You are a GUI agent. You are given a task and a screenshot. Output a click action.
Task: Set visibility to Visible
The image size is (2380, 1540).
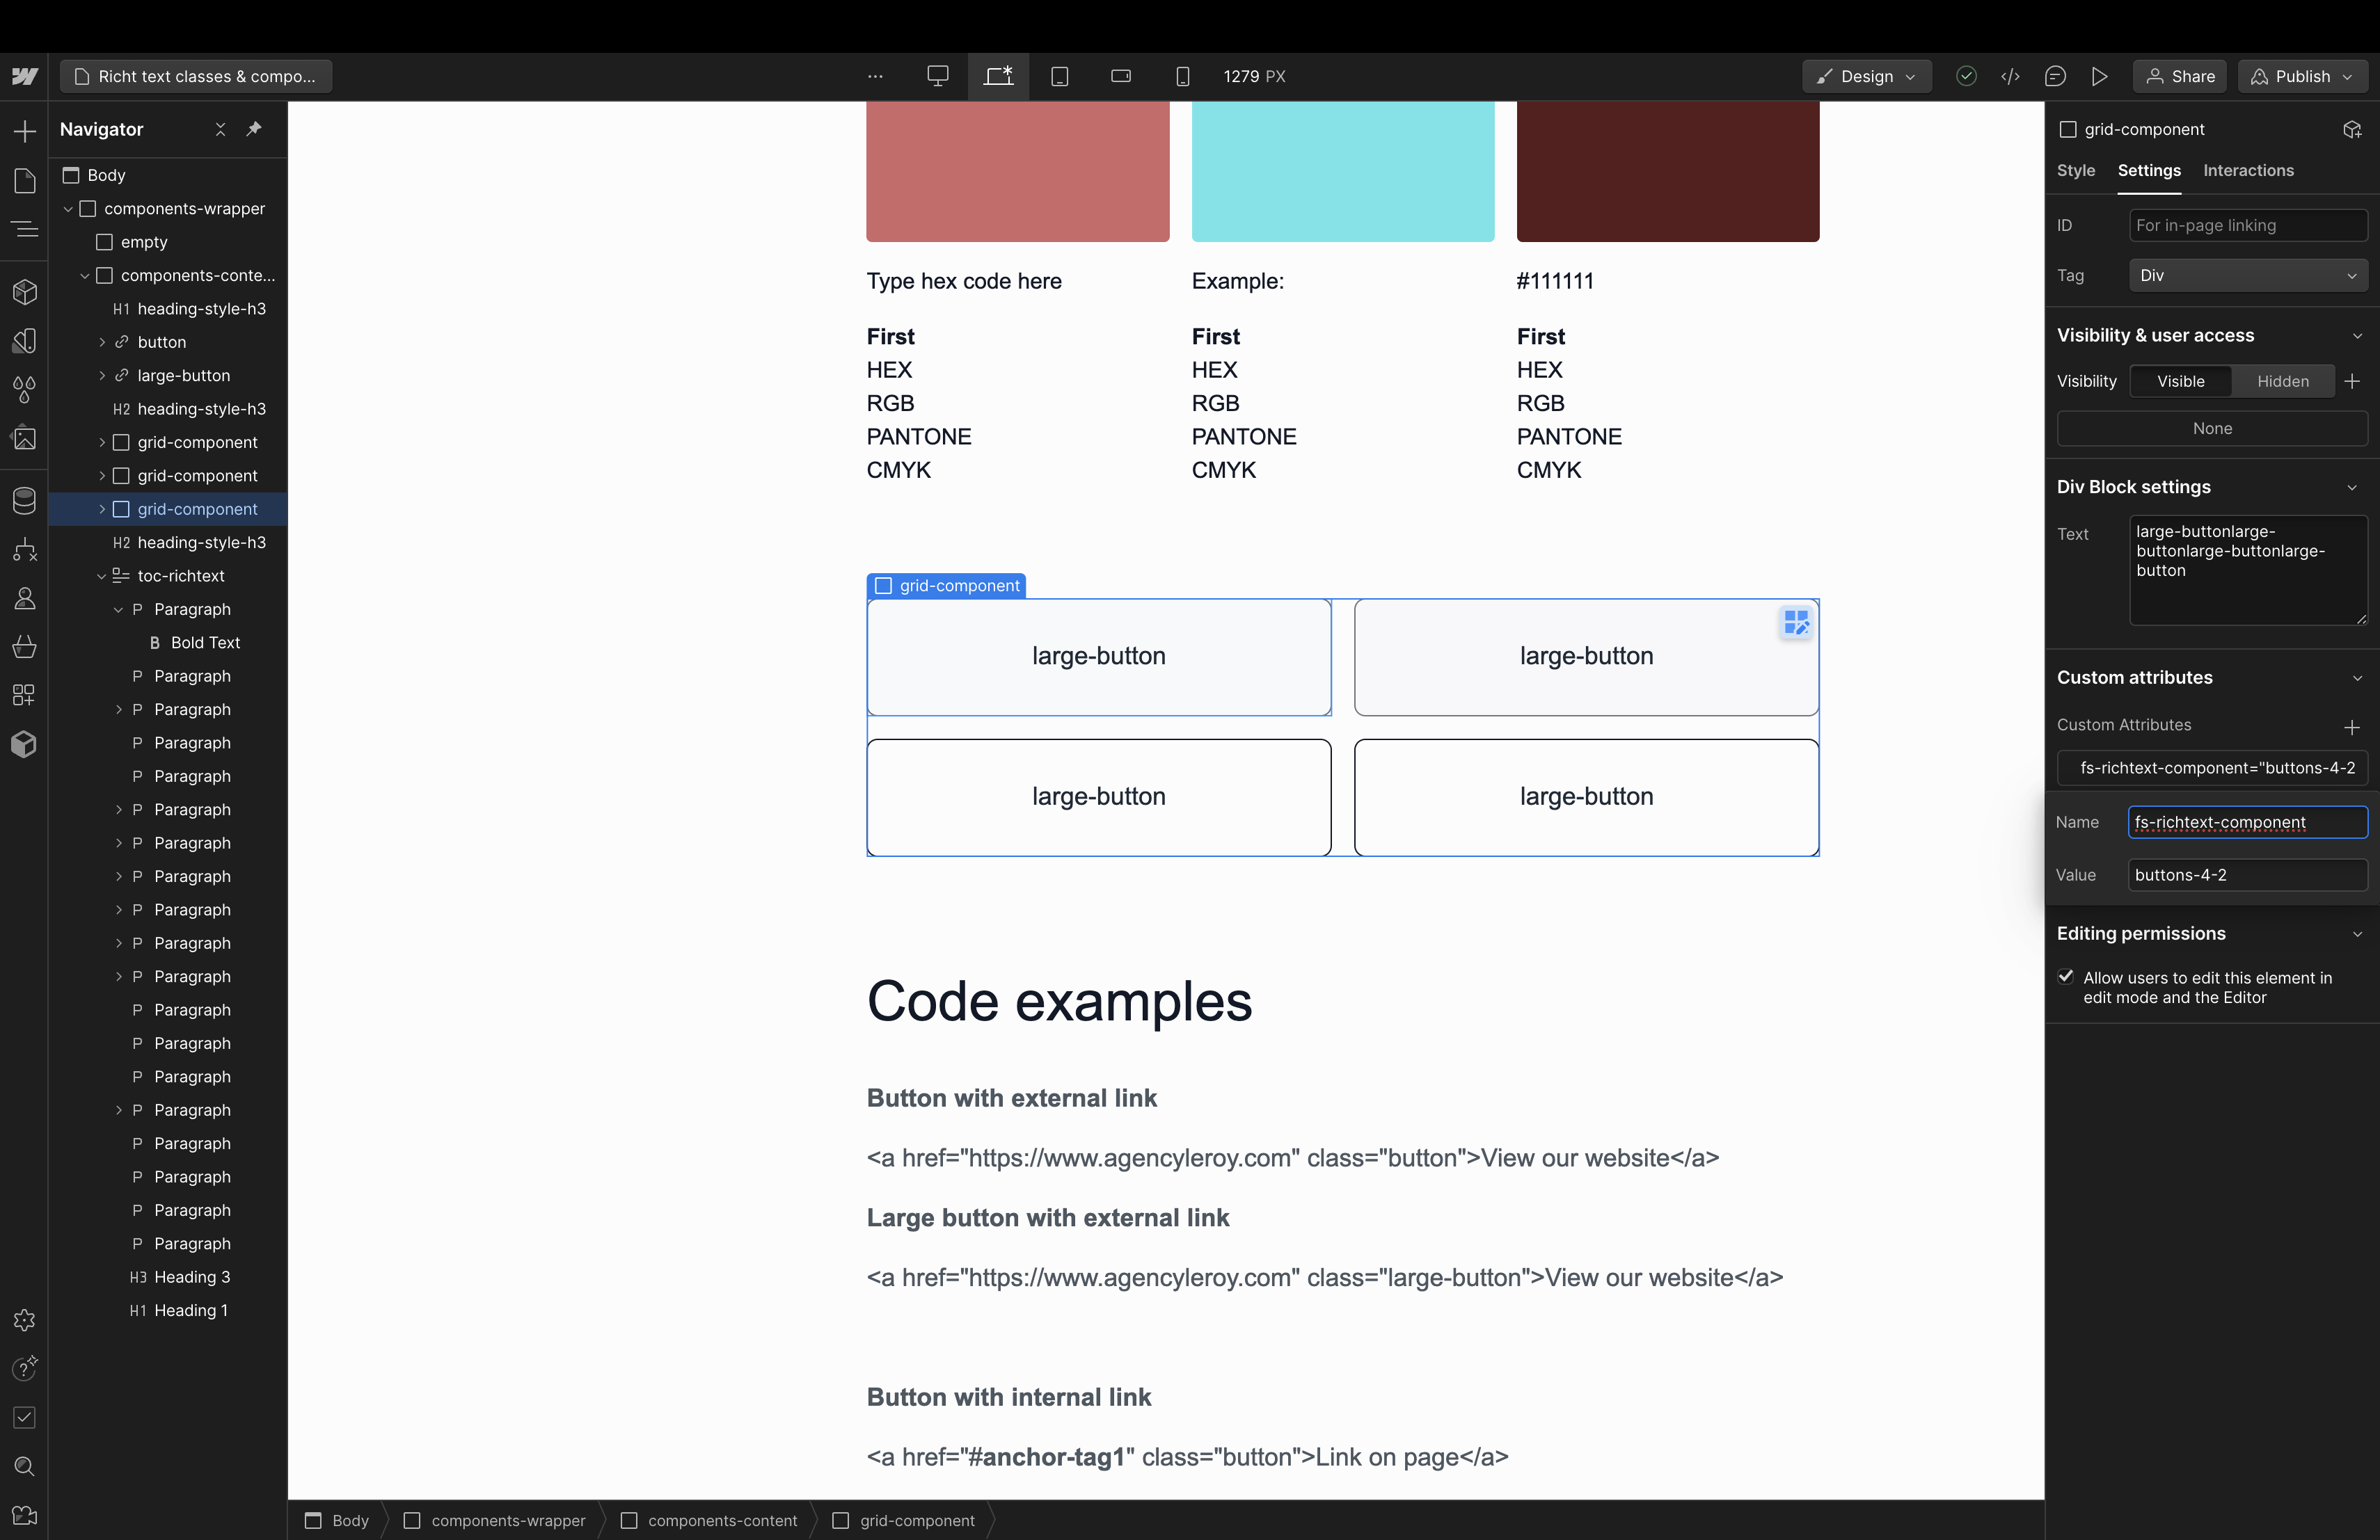coord(2180,380)
